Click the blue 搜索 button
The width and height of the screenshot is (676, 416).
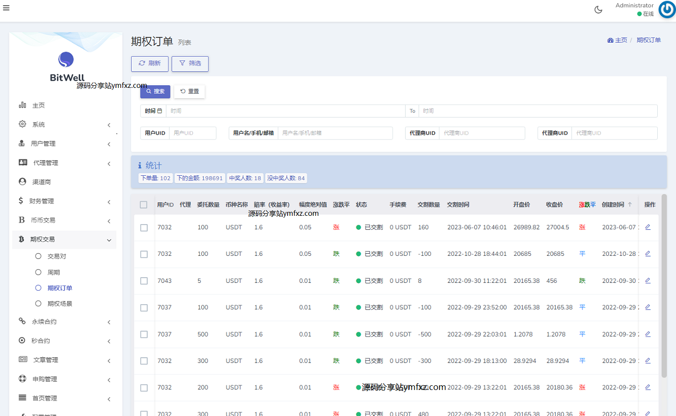coord(155,92)
